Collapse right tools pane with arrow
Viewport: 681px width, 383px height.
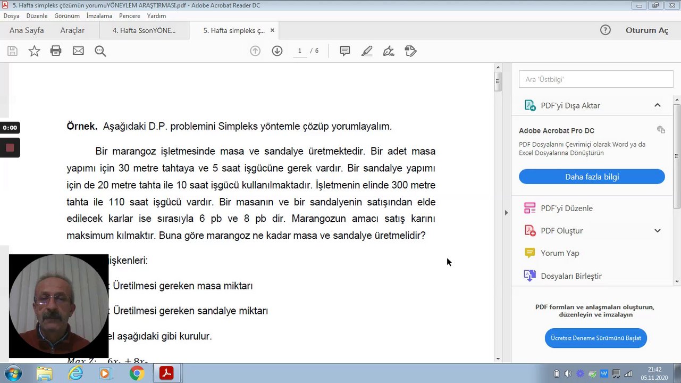coord(506,212)
